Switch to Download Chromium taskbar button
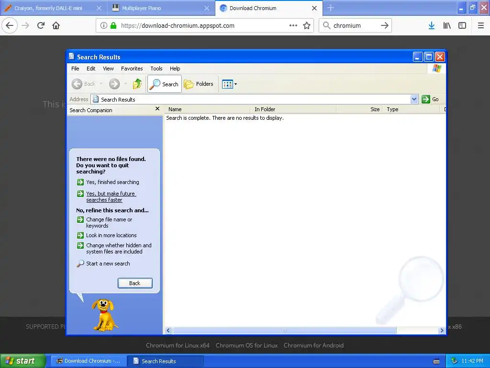The height and width of the screenshot is (368, 490). coord(89,361)
